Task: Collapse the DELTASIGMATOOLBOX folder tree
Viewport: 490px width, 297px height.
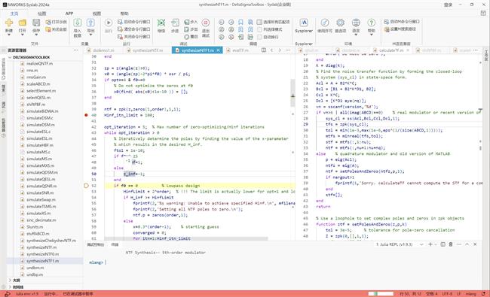Action: click(10, 57)
